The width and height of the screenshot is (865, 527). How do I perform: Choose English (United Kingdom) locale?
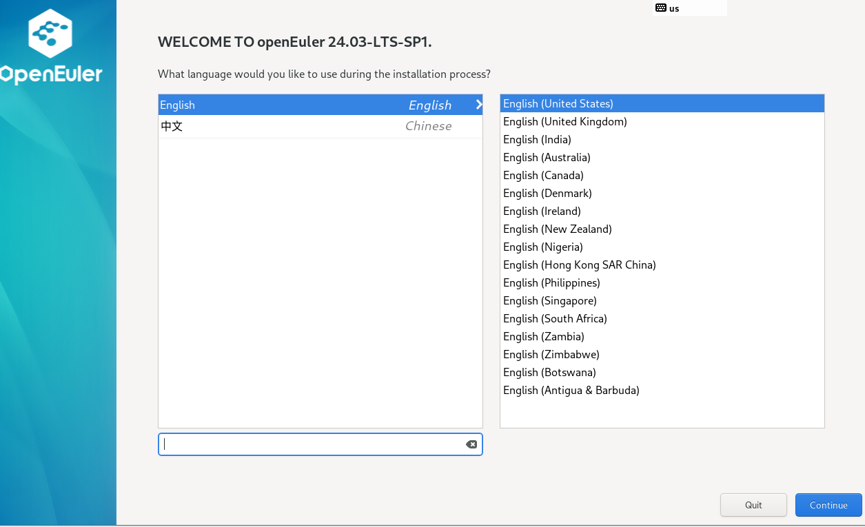coord(662,121)
